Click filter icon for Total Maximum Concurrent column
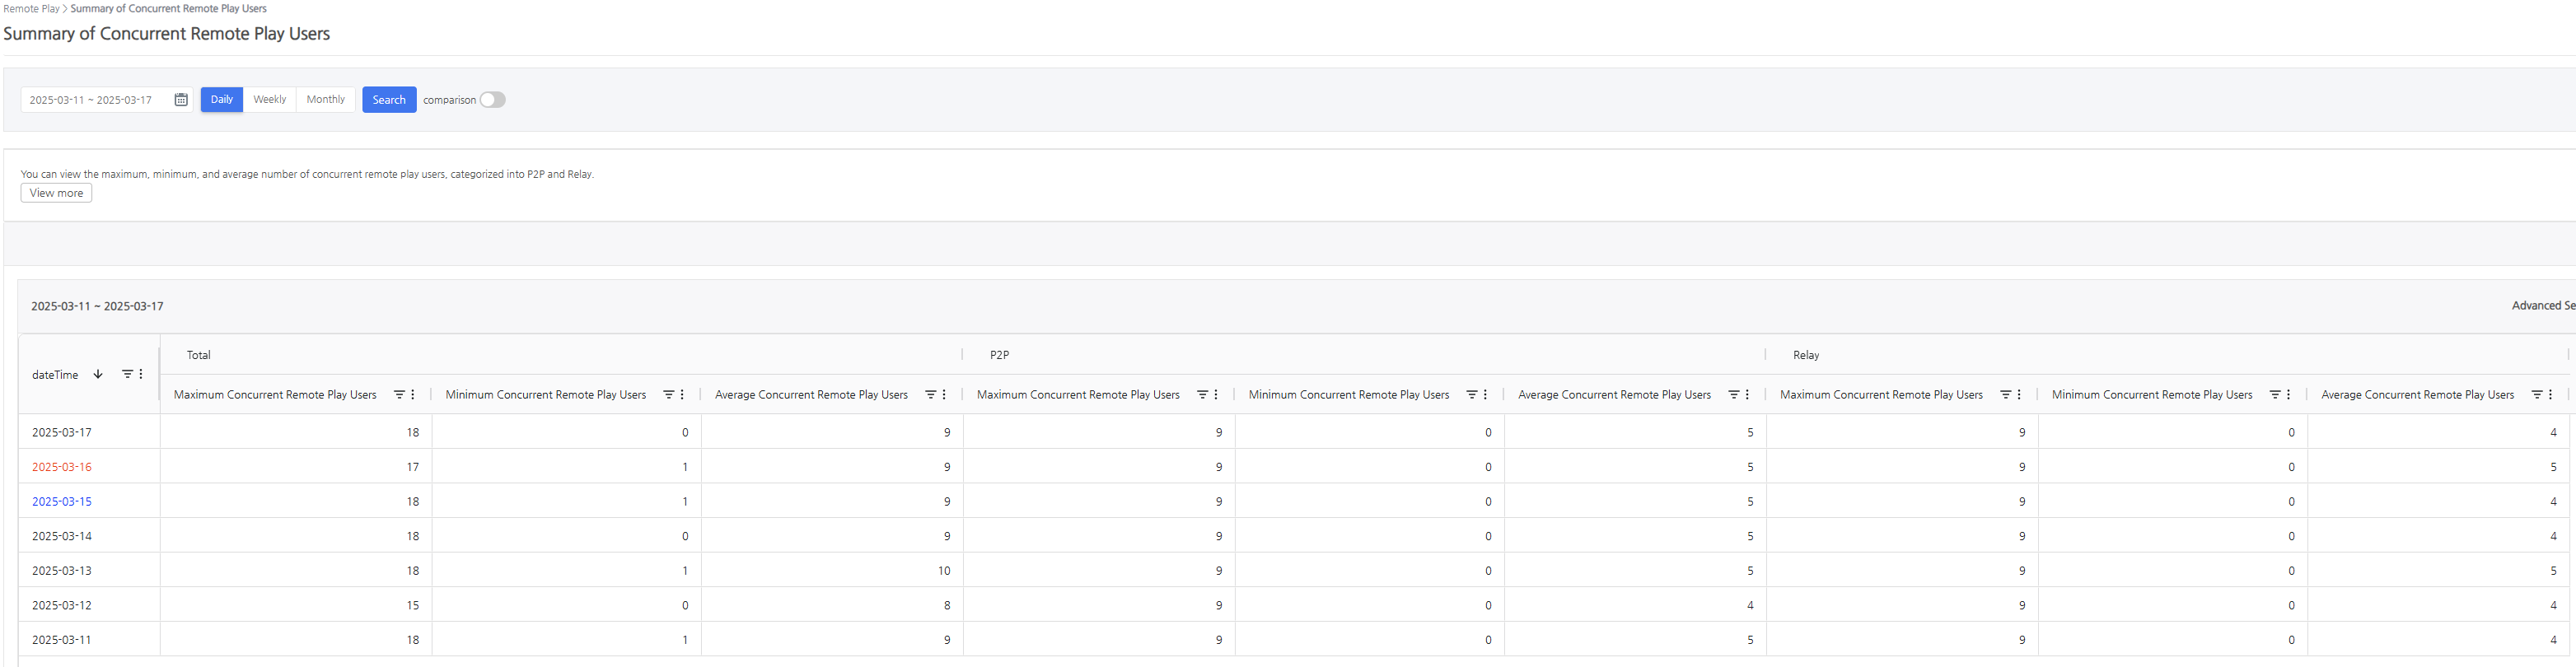Image resolution: width=2576 pixels, height=667 pixels. [399, 395]
